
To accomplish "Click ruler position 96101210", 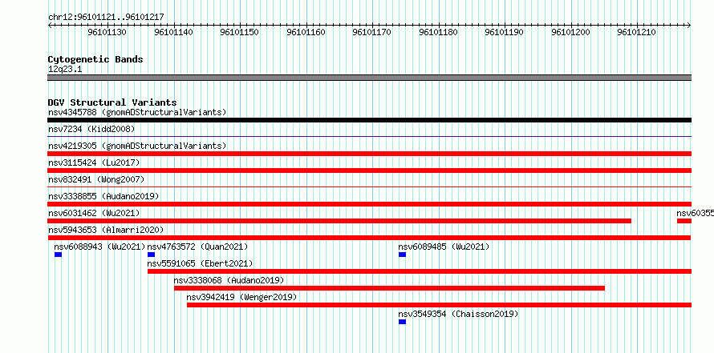I will [637, 32].
